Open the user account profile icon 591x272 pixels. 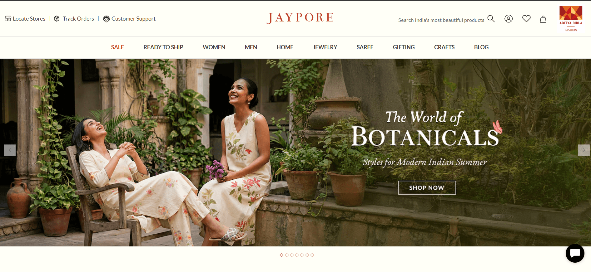coord(509,19)
